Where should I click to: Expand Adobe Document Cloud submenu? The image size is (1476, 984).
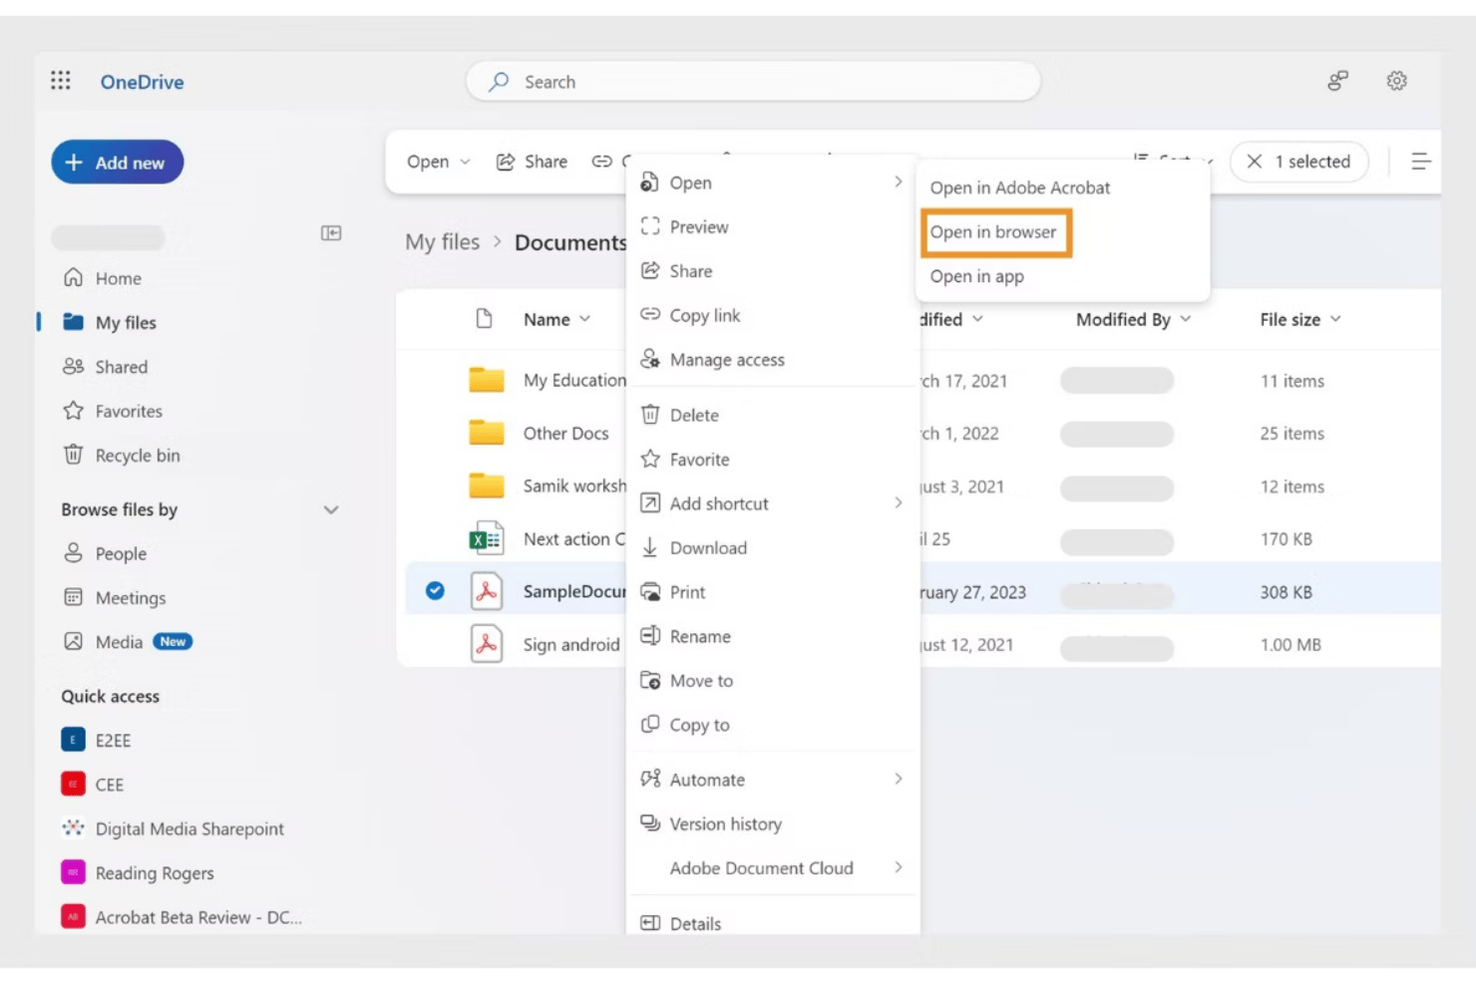pyautogui.click(x=771, y=868)
